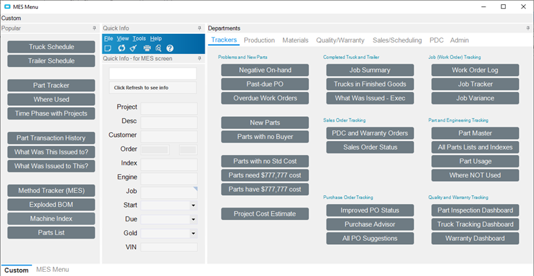
Task: Open the View menu in Quick Info
Action: (123, 39)
